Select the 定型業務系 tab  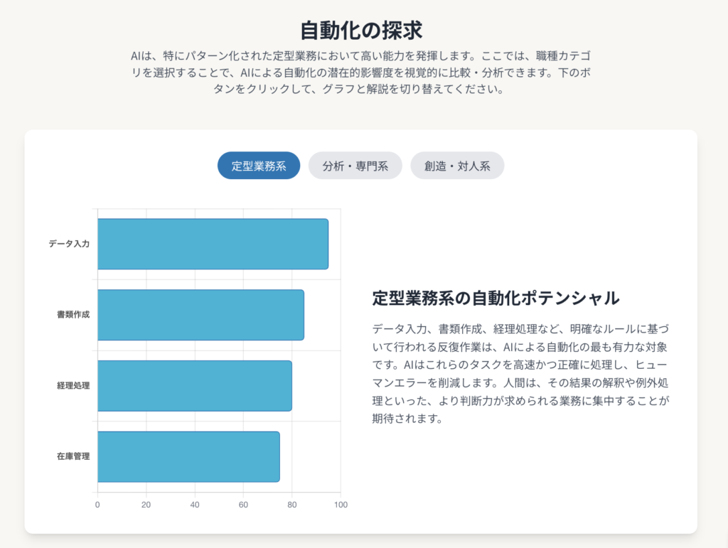(x=259, y=166)
